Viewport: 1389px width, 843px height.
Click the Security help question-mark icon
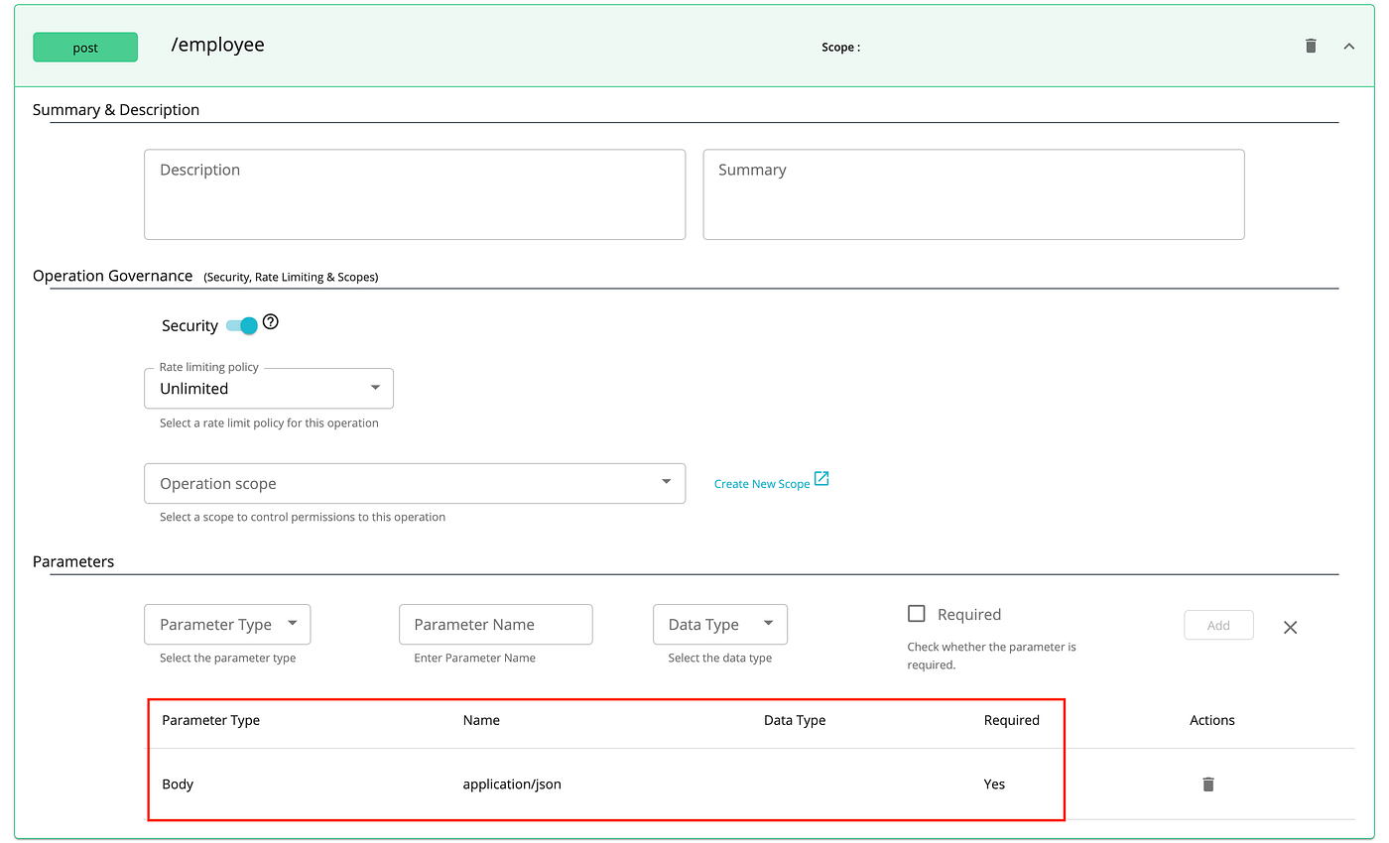pos(270,322)
